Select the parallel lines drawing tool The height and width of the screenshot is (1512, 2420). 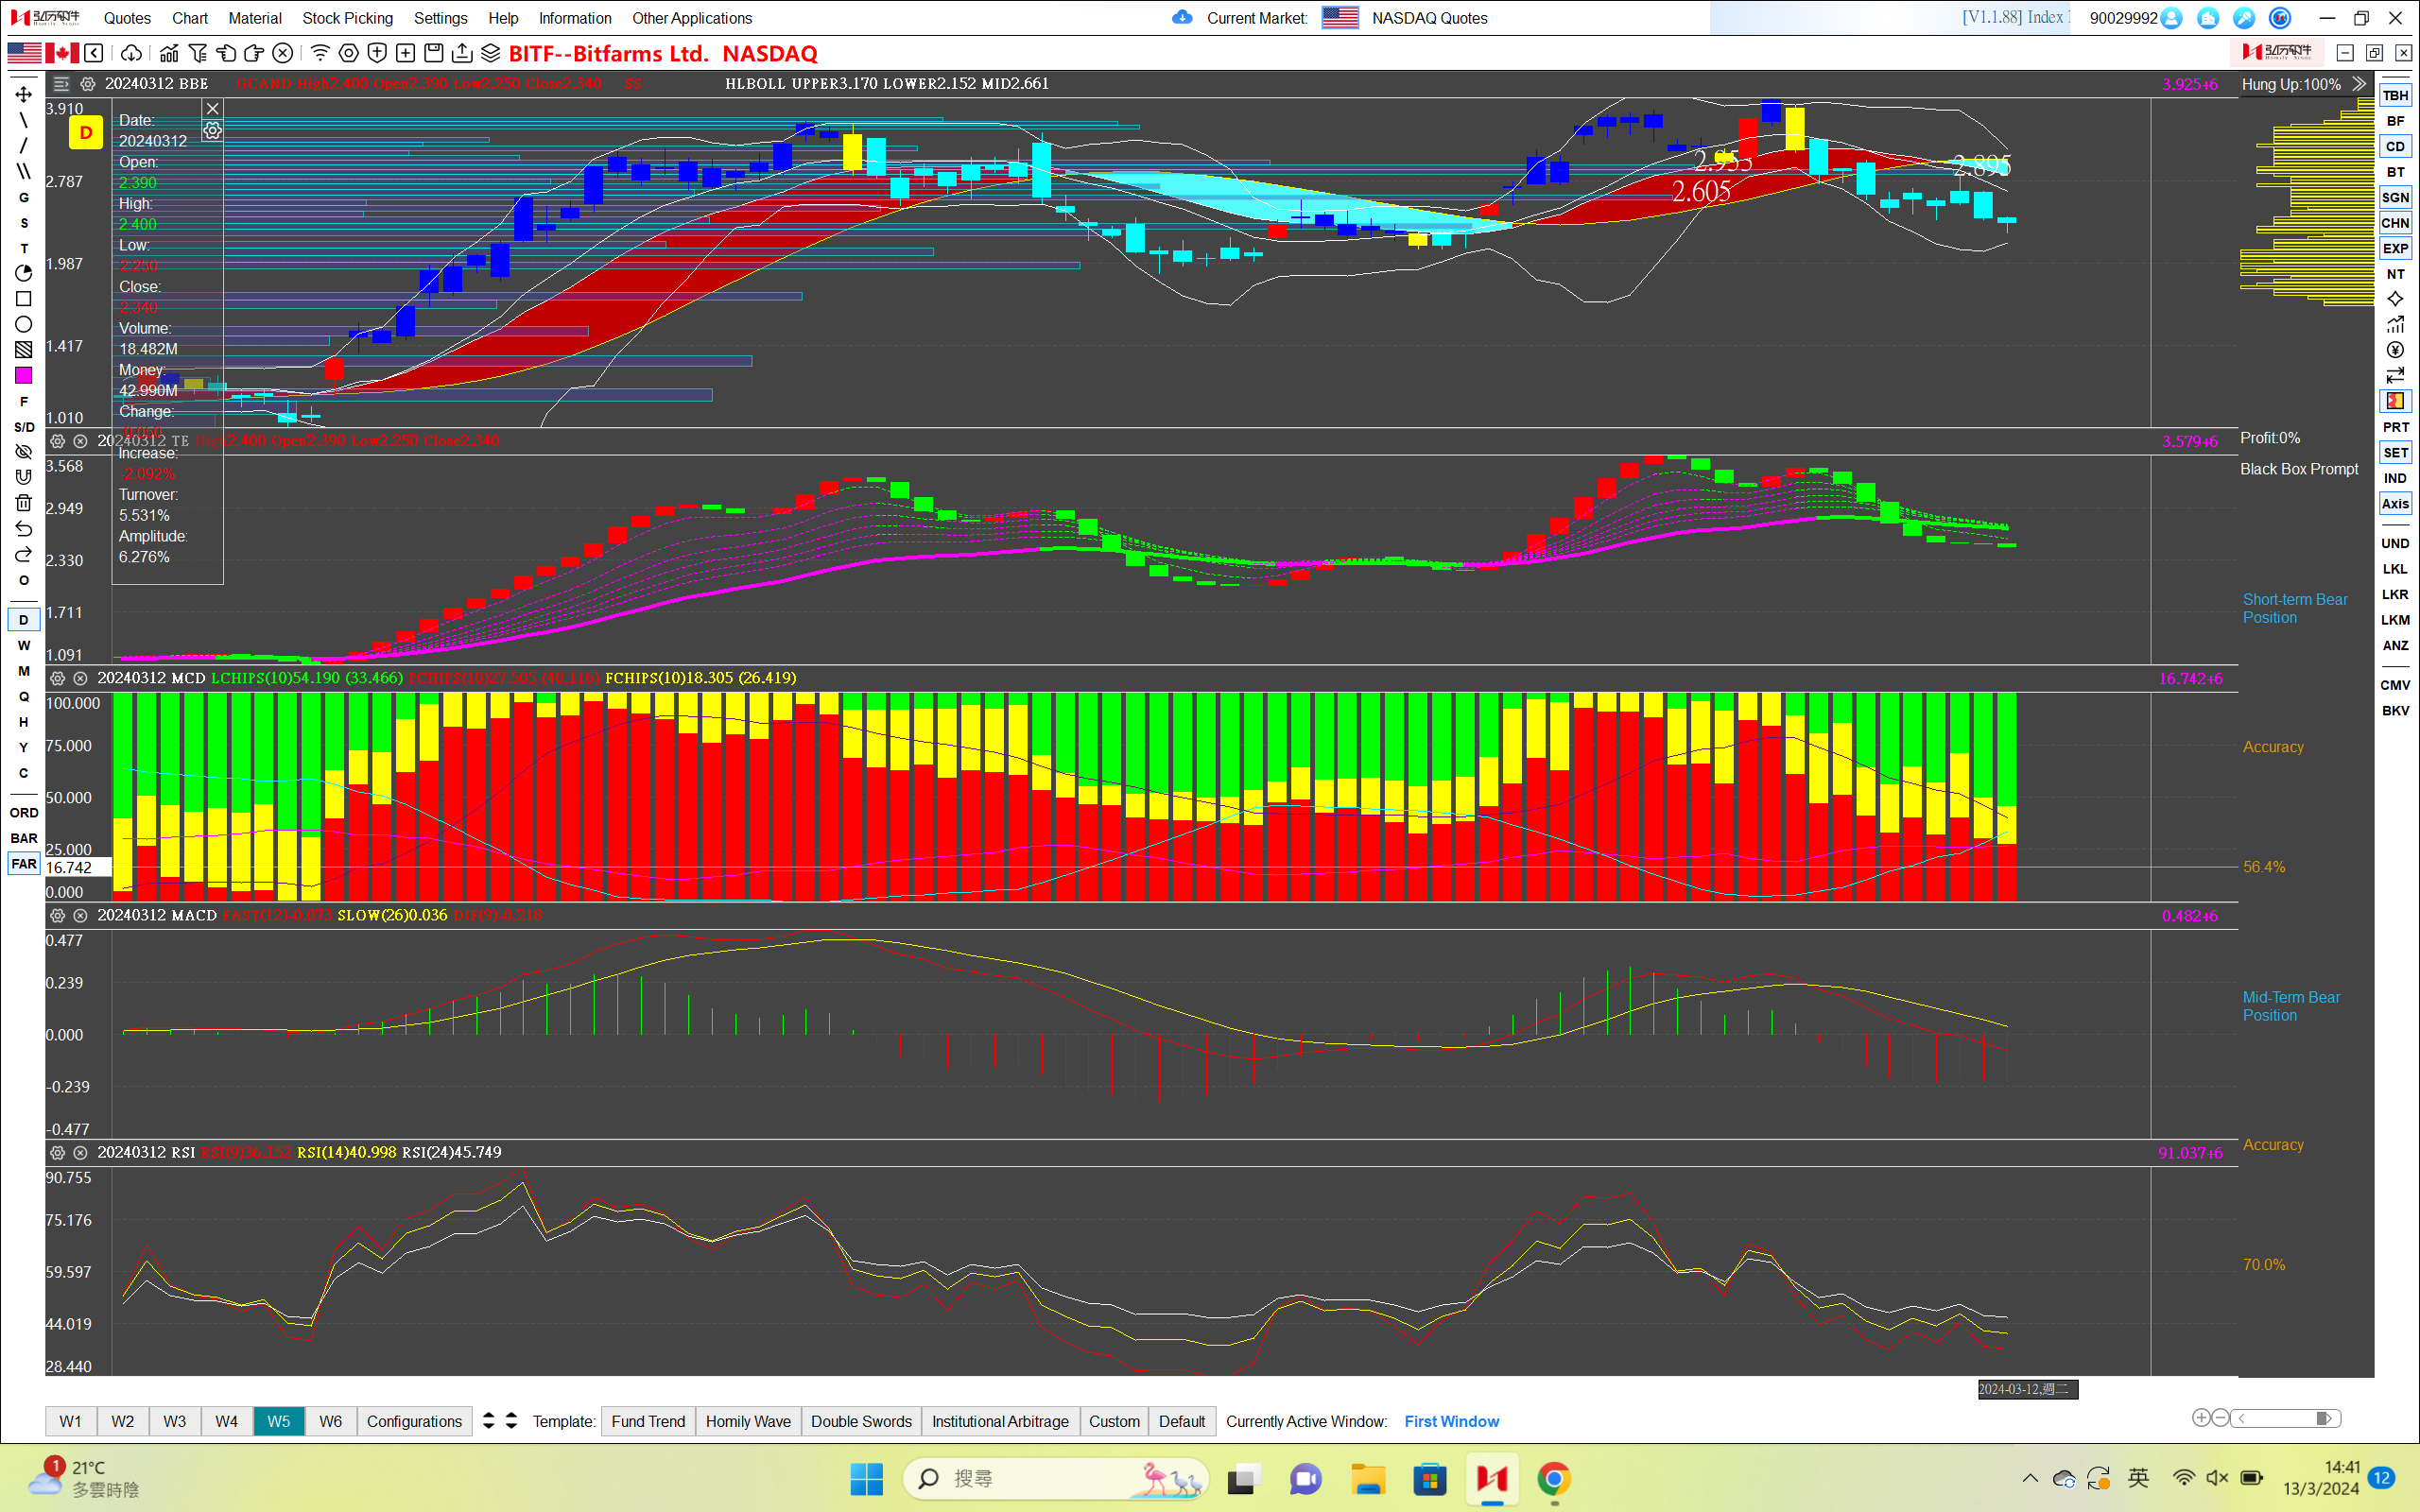(23, 171)
